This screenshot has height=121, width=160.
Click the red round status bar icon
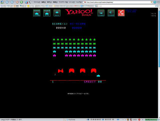tap(139, 120)
